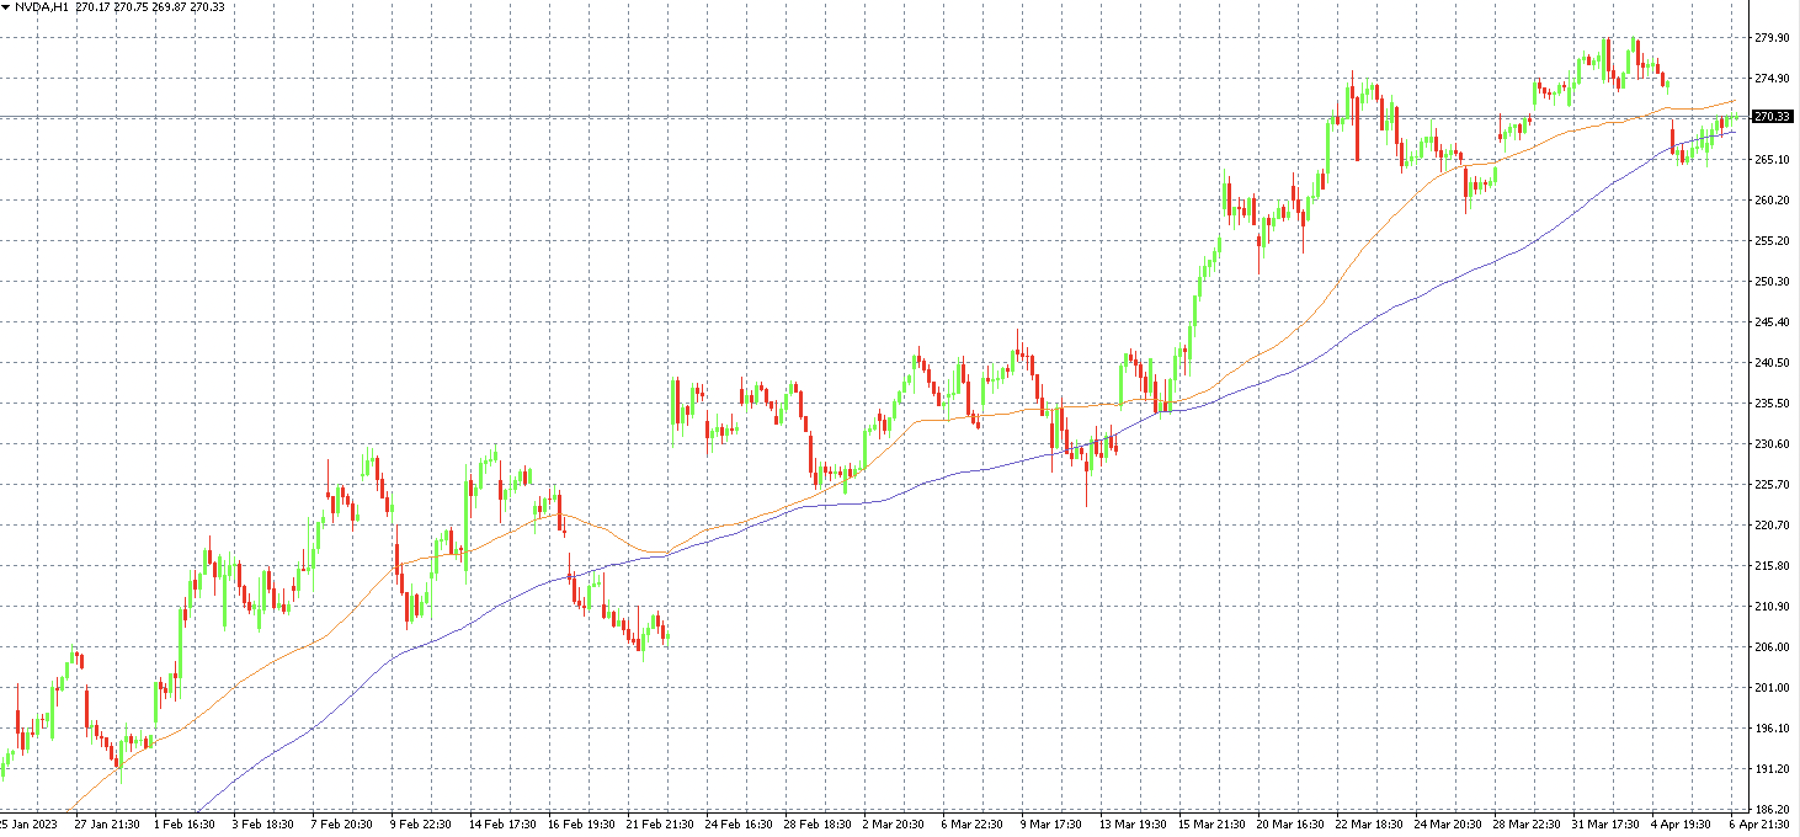Click the 14 Feb 17:30 time label
The image size is (1800, 837).
pyautogui.click(x=502, y=825)
